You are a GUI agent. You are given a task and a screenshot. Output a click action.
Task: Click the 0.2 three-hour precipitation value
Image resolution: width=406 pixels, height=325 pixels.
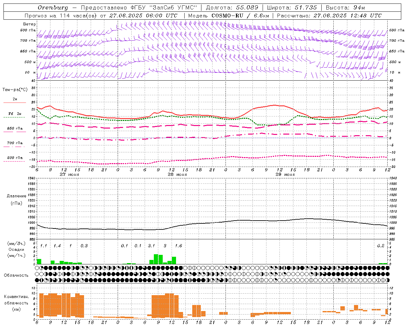(x=381, y=246)
